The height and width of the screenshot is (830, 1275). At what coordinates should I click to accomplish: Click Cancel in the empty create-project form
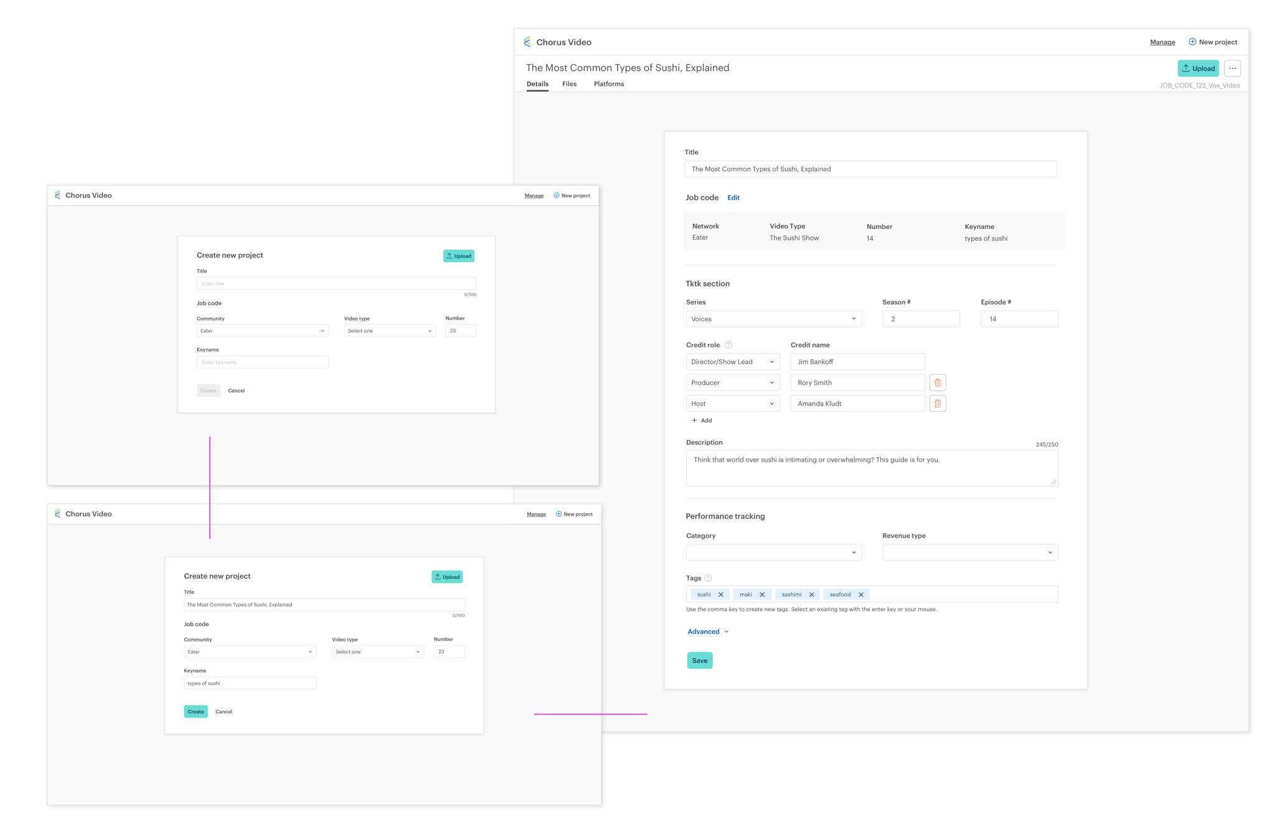(x=236, y=391)
